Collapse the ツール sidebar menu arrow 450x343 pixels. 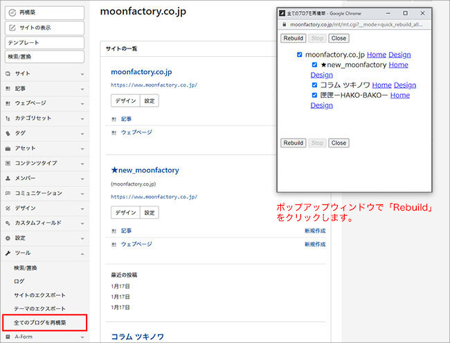[82, 254]
